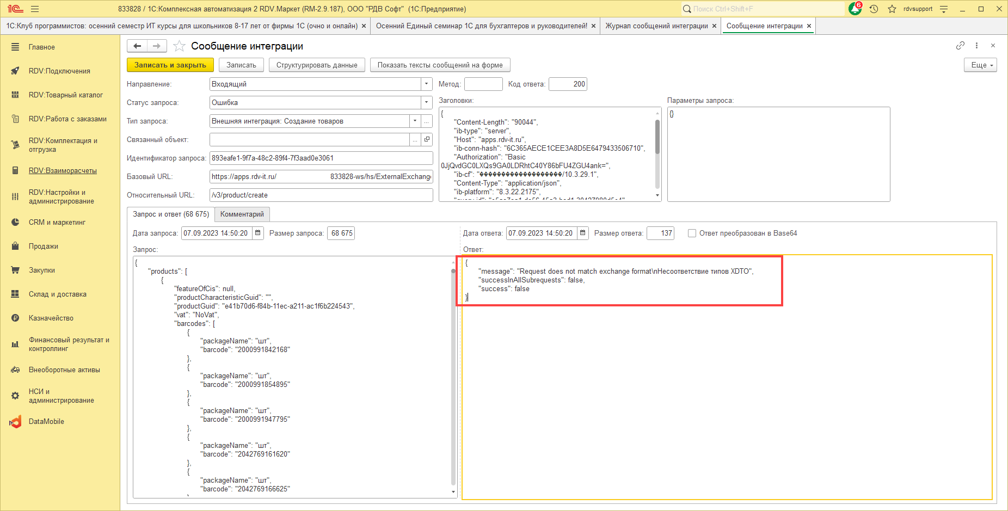
Task: Click the back navigation arrow
Action: click(x=137, y=46)
